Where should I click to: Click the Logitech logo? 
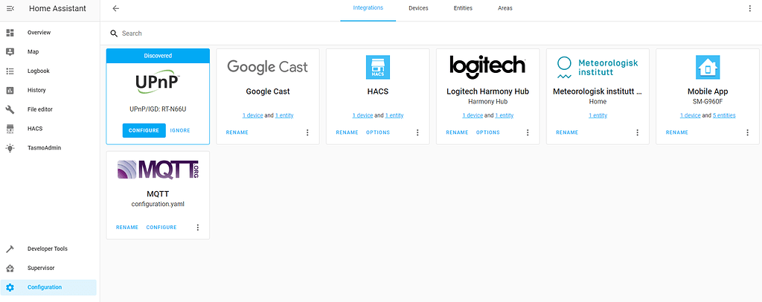click(x=487, y=66)
